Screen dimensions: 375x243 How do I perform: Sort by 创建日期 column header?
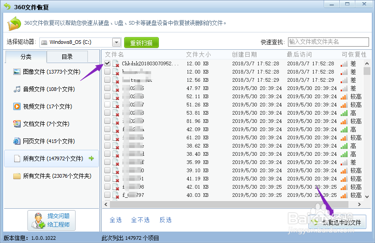coord(245,55)
